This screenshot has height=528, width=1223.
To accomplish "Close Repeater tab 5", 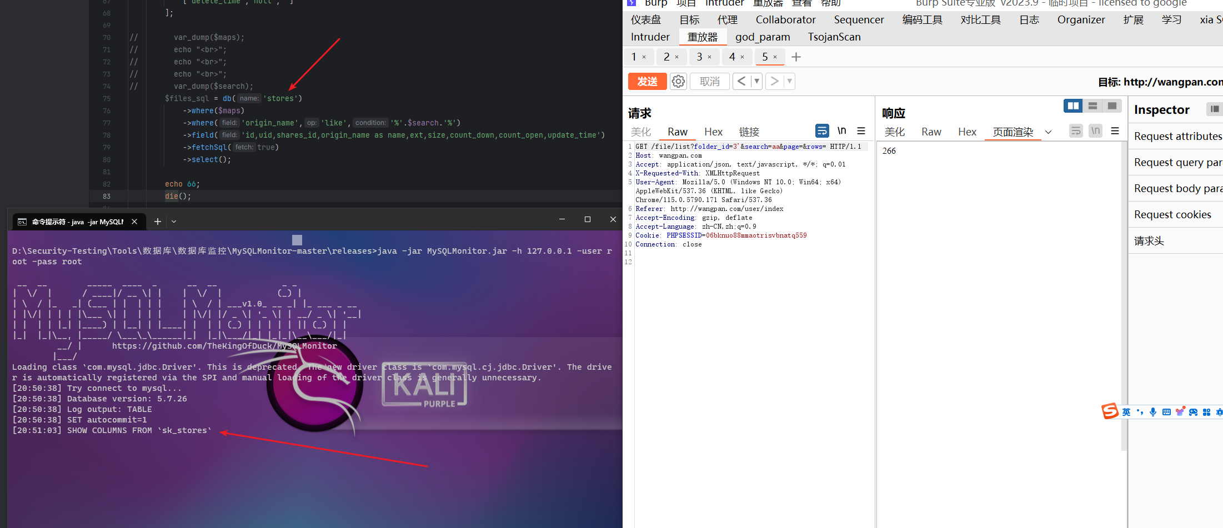I will click(x=775, y=57).
